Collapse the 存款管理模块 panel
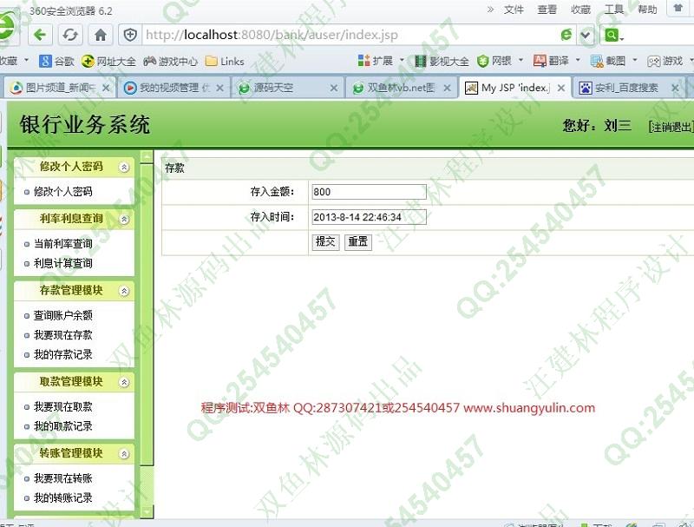 coord(124,291)
